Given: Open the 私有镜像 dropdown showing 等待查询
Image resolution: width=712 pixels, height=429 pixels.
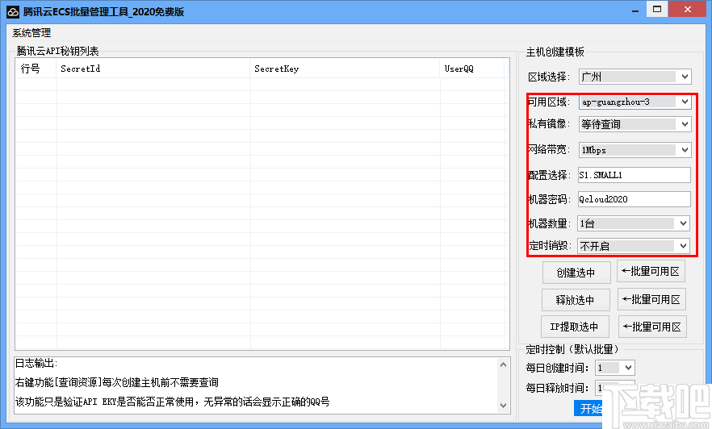Looking at the screenshot, I should click(635, 124).
